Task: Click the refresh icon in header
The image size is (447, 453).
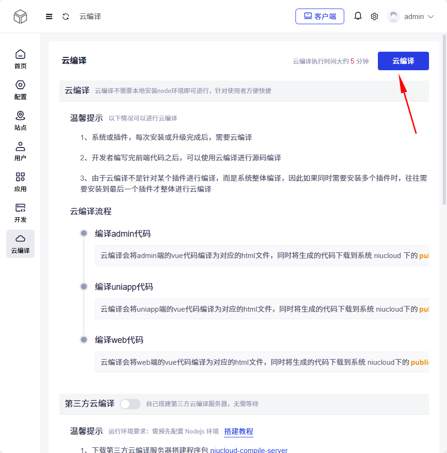Action: tap(66, 17)
